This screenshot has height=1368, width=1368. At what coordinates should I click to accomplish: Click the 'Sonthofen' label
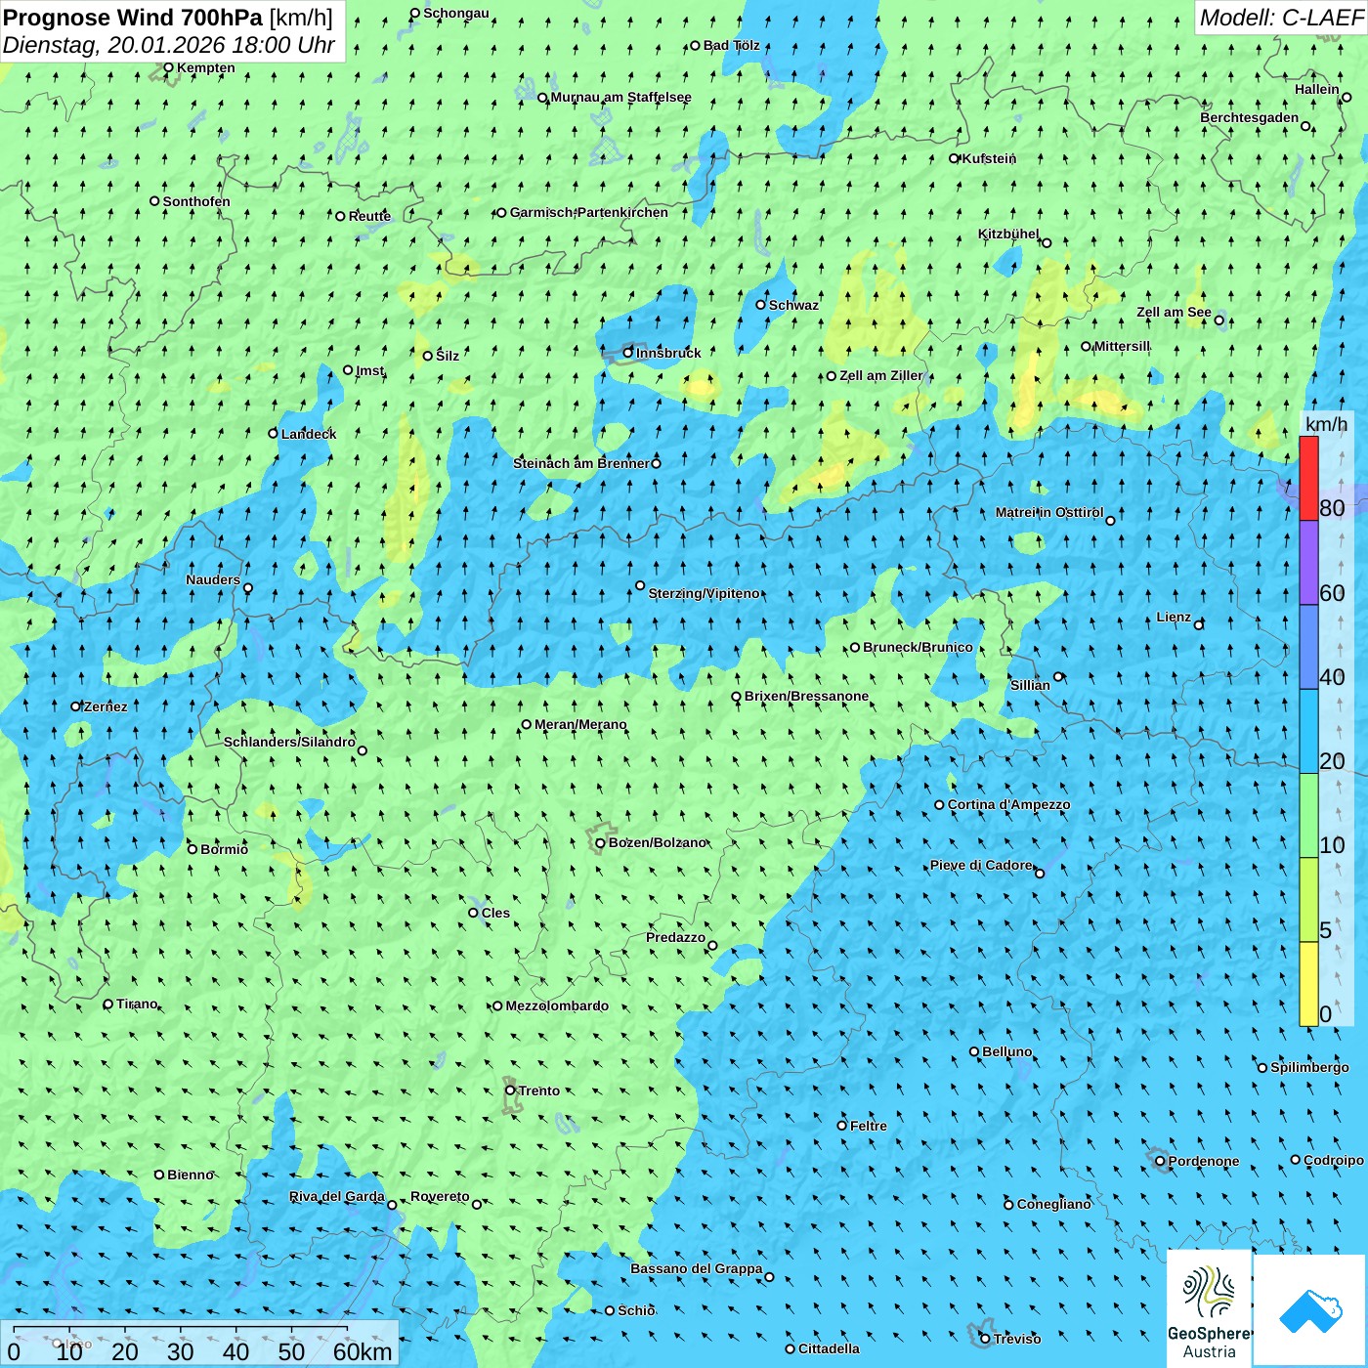[196, 201]
